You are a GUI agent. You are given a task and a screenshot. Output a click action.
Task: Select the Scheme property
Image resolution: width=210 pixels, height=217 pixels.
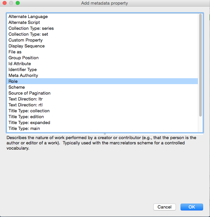16,87
